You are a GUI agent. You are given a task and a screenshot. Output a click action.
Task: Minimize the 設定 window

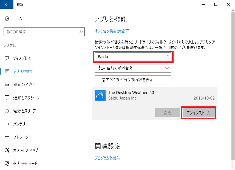click(x=203, y=4)
